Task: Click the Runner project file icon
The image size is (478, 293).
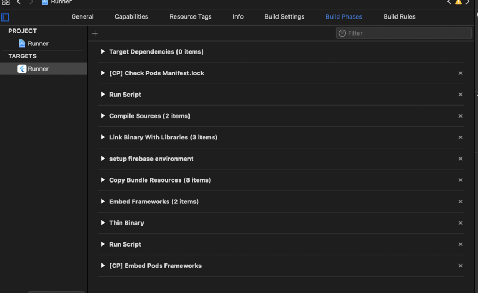Action: pyautogui.click(x=22, y=43)
